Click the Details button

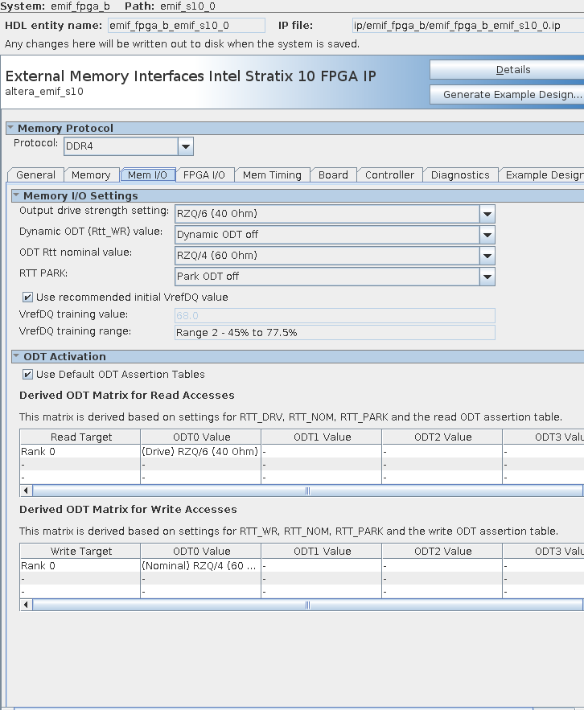click(x=512, y=70)
